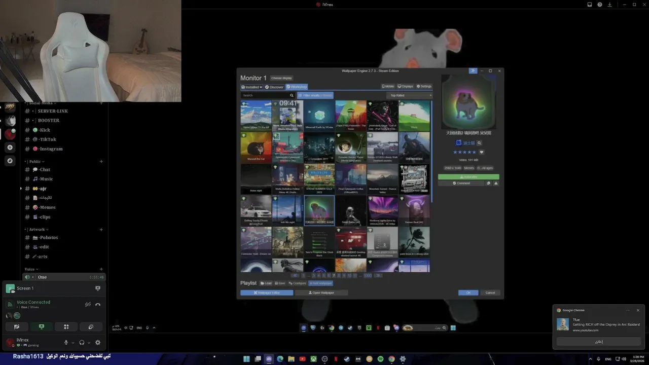Open the Chat channel
The height and width of the screenshot is (365, 649).
64,170
